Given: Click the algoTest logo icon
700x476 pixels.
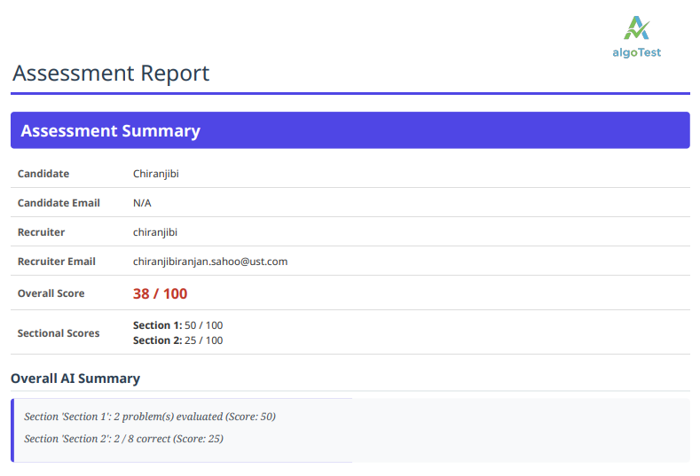Looking at the screenshot, I should (x=637, y=28).
